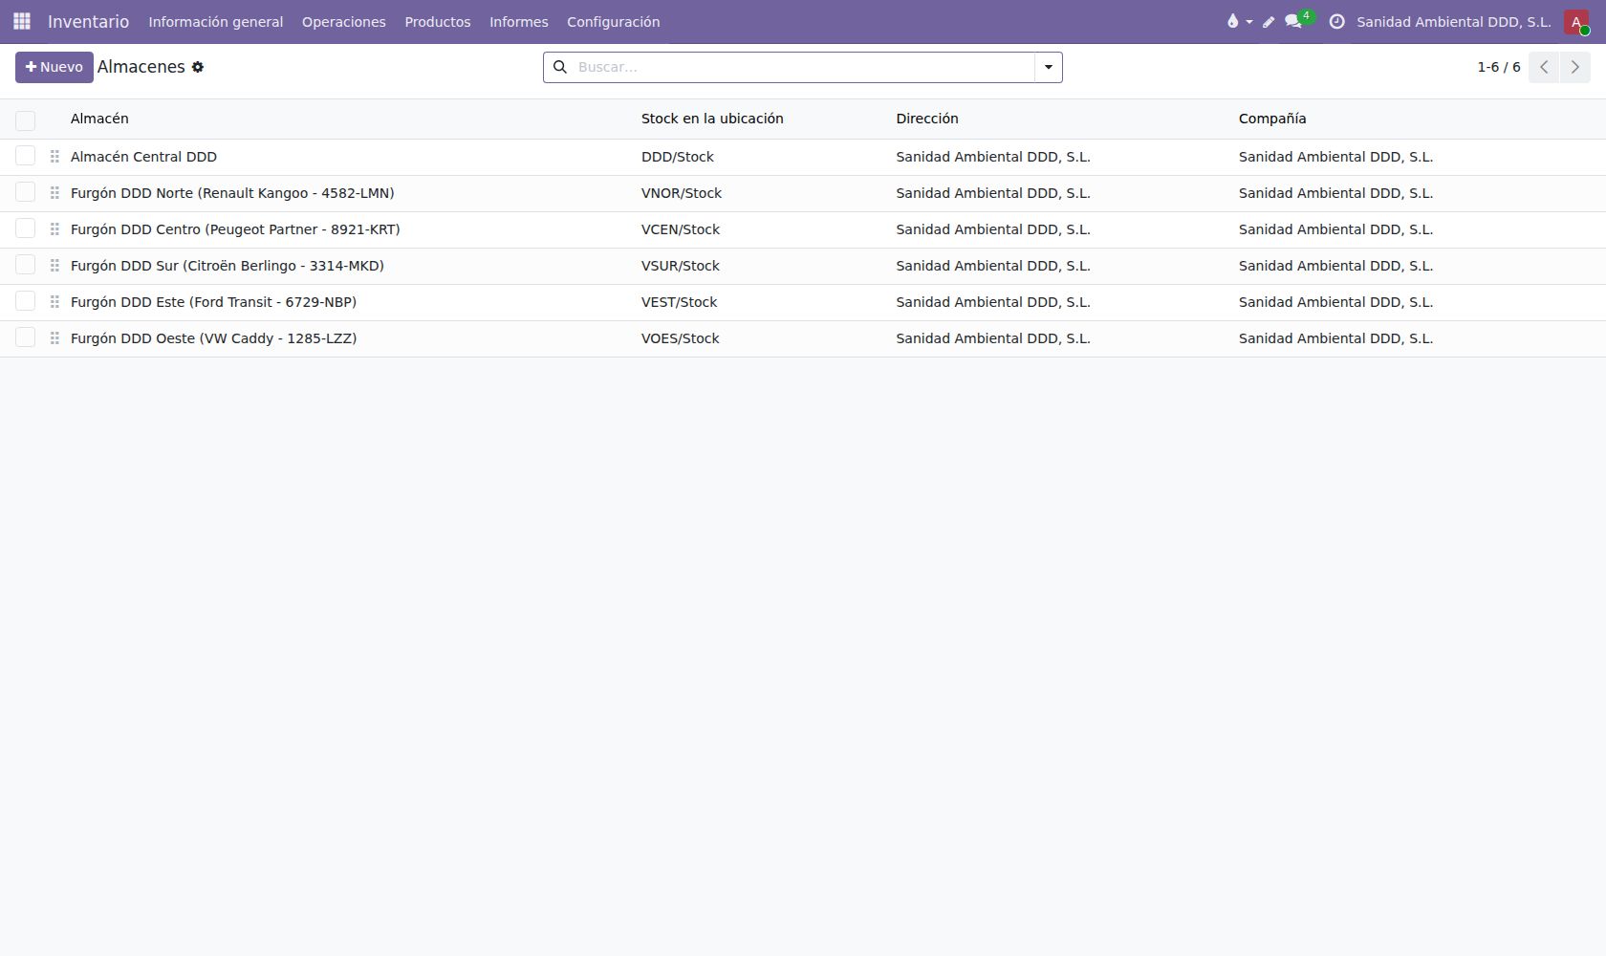Sort by the Almacén column header
This screenshot has height=956, width=1606.
(x=99, y=119)
